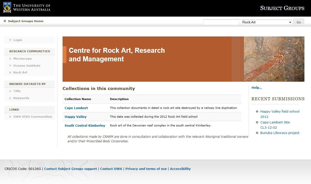
Task: Click the bullet beside Happy Valley field school 2012
Action: [257, 112]
